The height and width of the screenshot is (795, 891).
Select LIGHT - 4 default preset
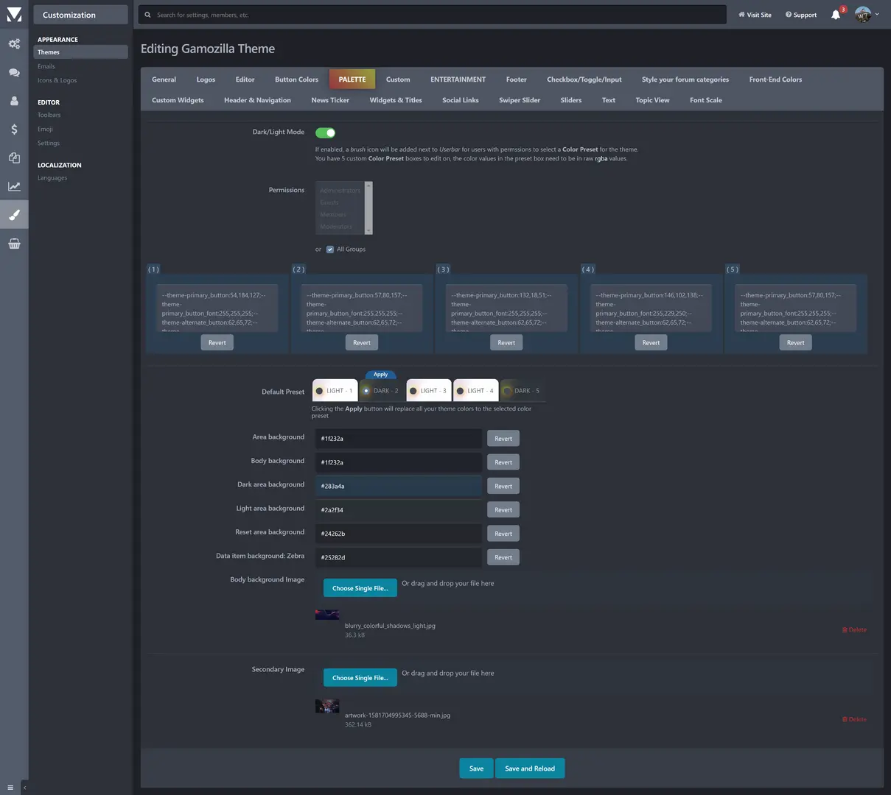[475, 391]
